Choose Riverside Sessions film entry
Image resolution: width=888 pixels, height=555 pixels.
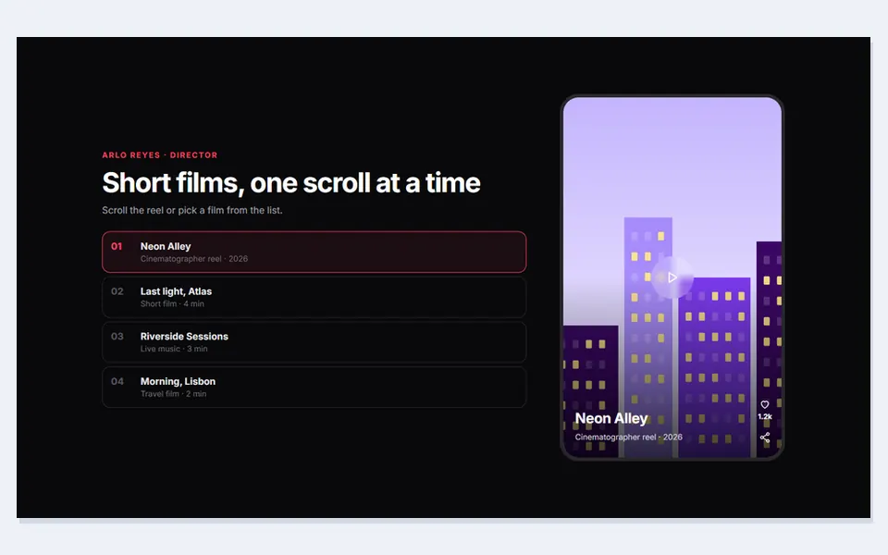tap(314, 342)
